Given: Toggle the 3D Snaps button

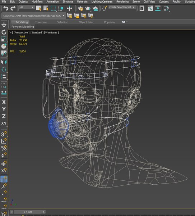Looking at the screenshot, I should 4,134.
